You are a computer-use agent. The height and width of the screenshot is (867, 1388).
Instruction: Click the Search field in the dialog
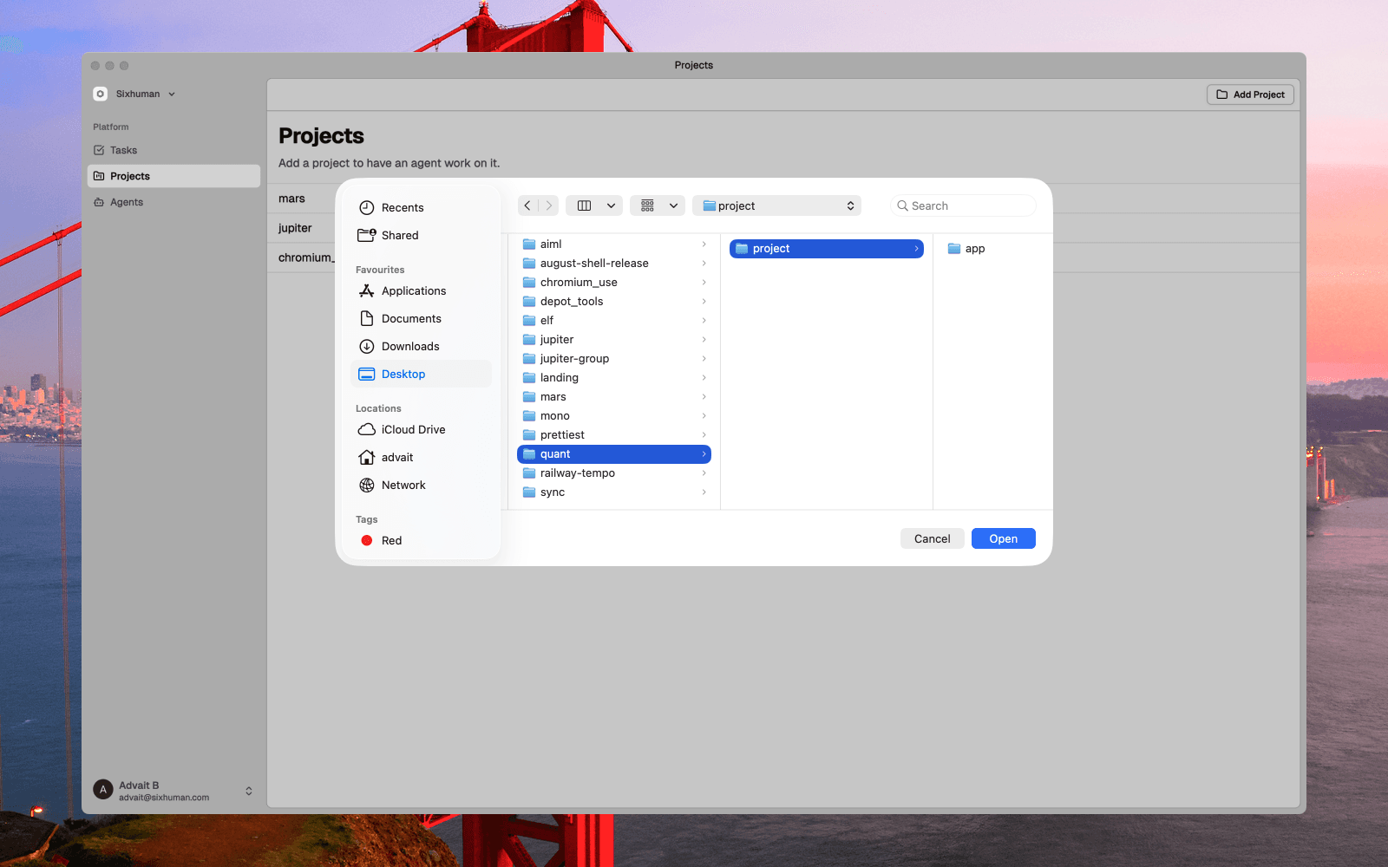pos(963,205)
